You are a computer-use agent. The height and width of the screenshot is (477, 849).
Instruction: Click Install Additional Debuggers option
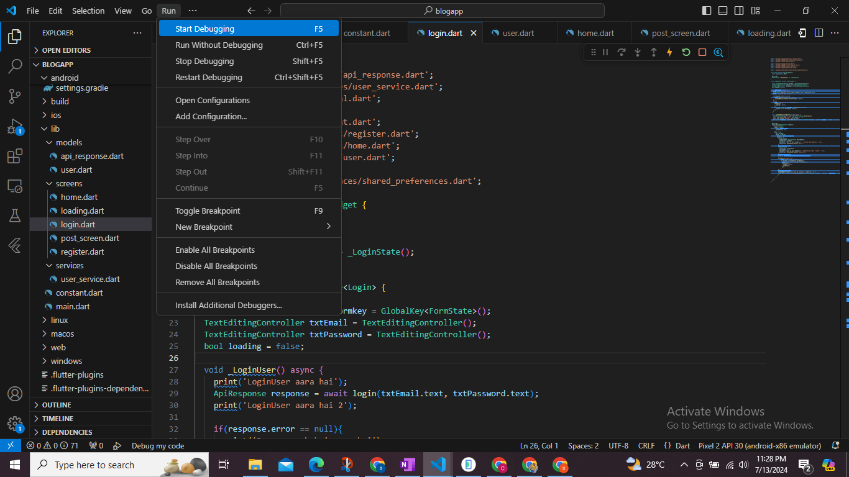228,305
